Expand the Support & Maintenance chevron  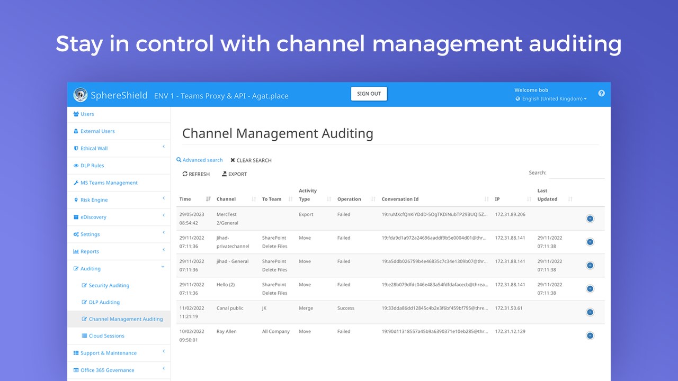[164, 351]
